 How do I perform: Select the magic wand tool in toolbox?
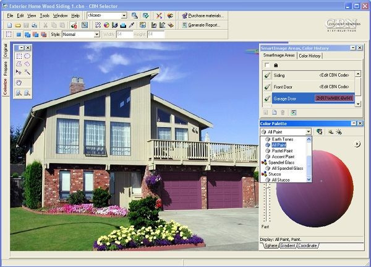click(x=27, y=72)
